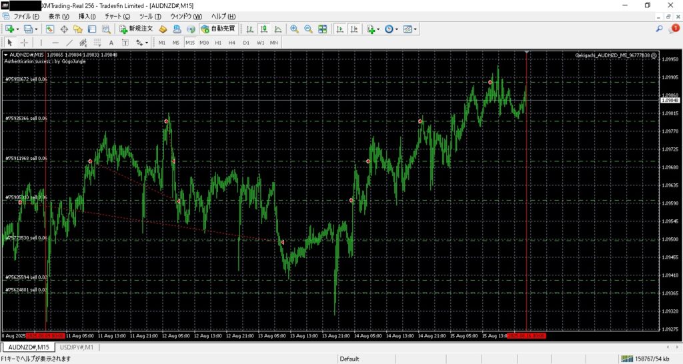The width and height of the screenshot is (683, 364).
Task: Select the text label 'A' tool
Action: pyautogui.click(x=111, y=43)
